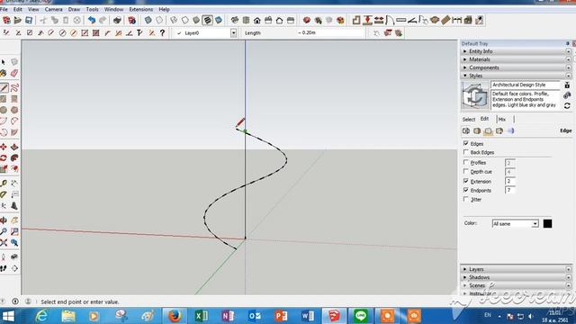Print the model using the printer icon
This screenshot has width=576, height=324.
click(117, 20)
